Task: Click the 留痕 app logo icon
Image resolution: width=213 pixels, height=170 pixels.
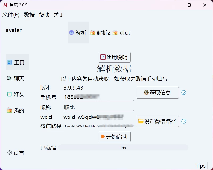Action: (5, 5)
